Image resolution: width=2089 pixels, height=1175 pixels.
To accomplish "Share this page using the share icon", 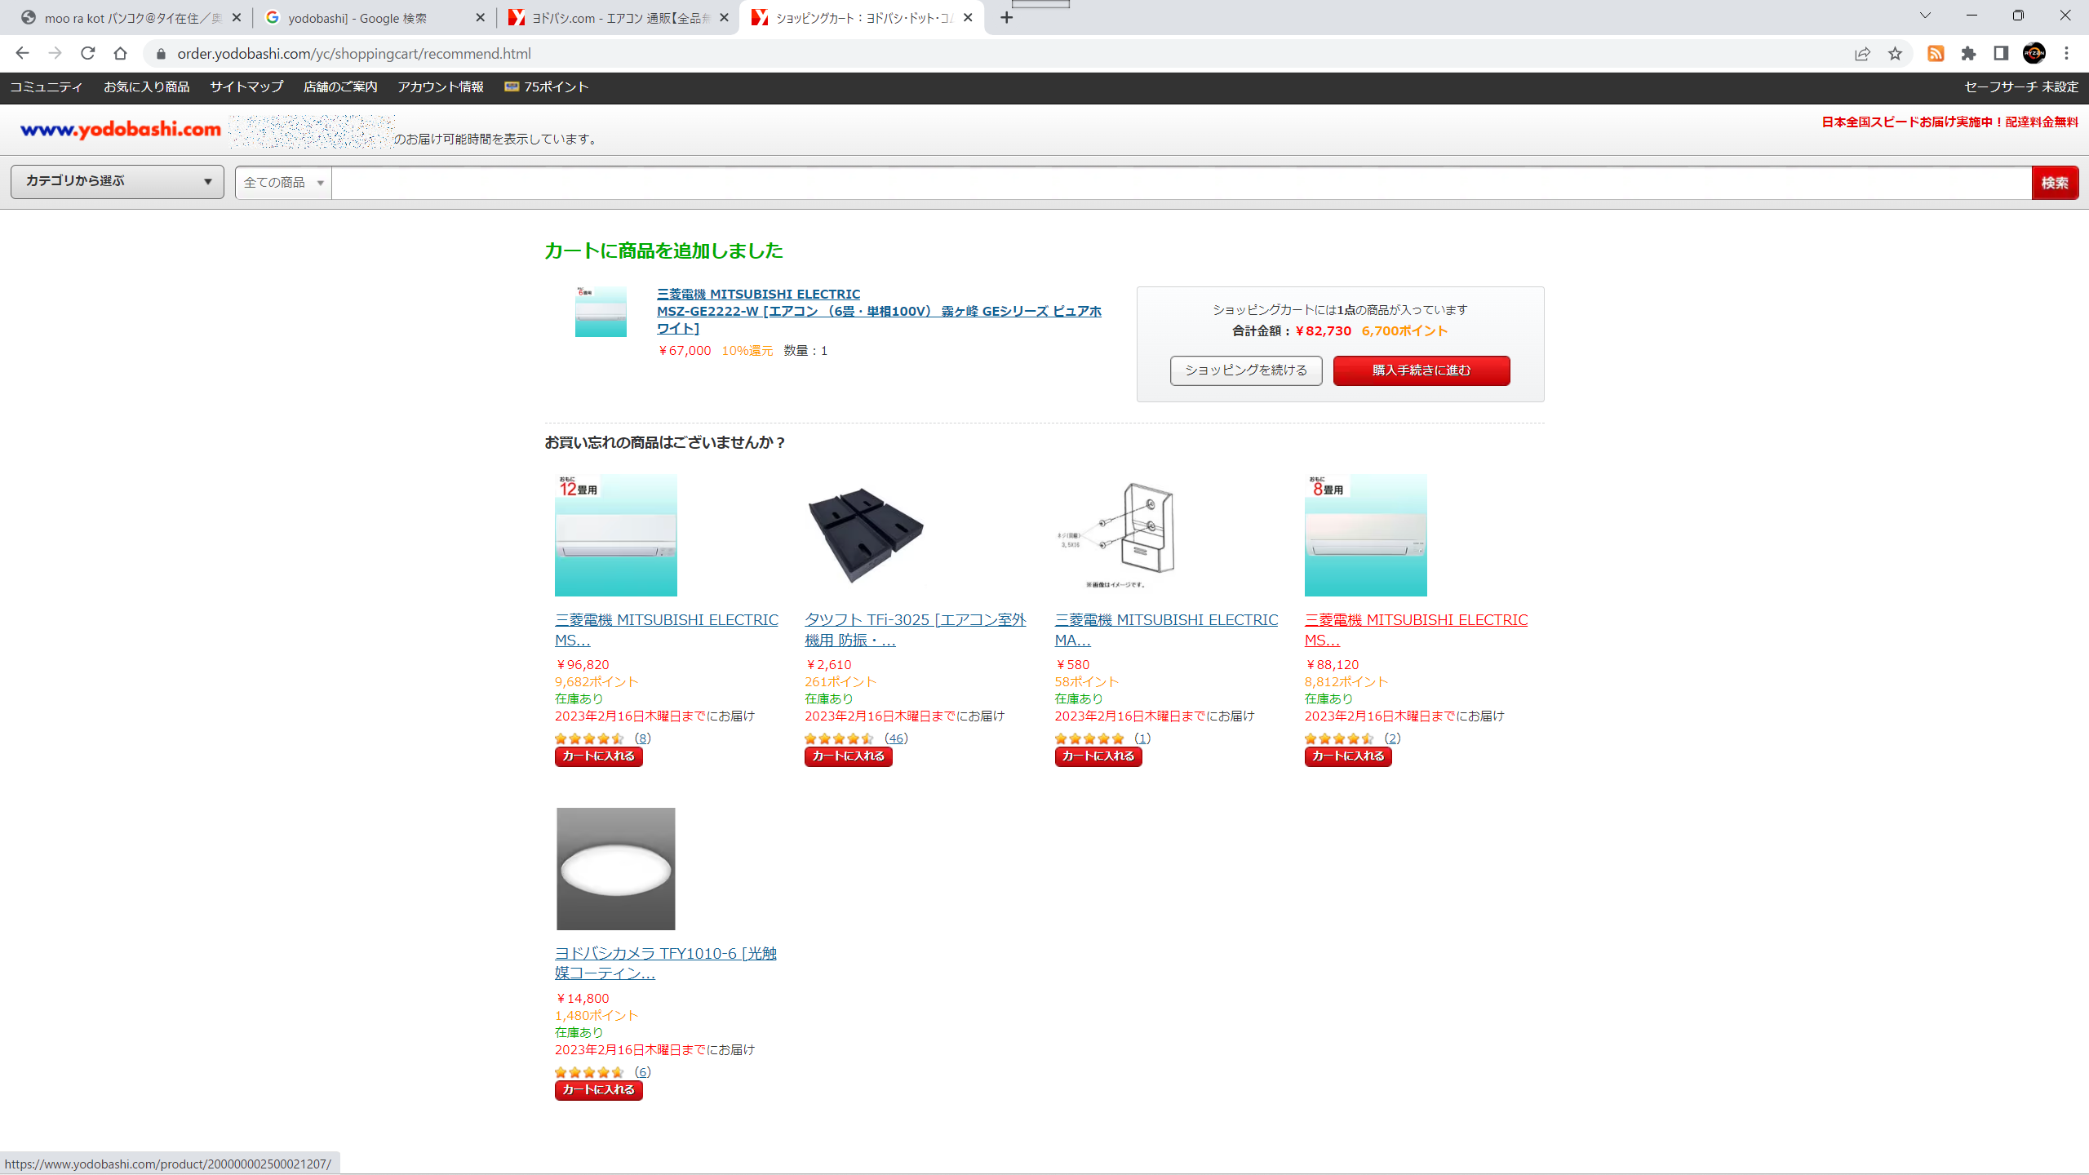I will 1862,54.
